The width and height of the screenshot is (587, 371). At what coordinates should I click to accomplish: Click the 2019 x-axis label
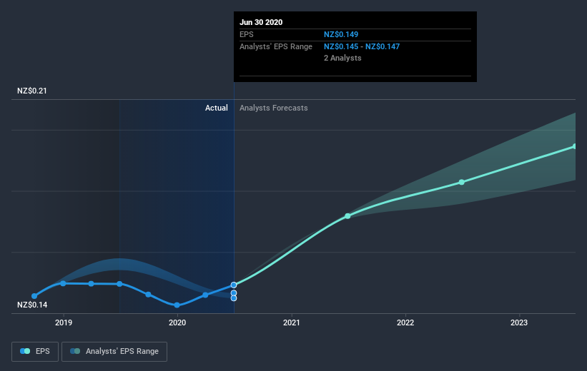coord(64,322)
